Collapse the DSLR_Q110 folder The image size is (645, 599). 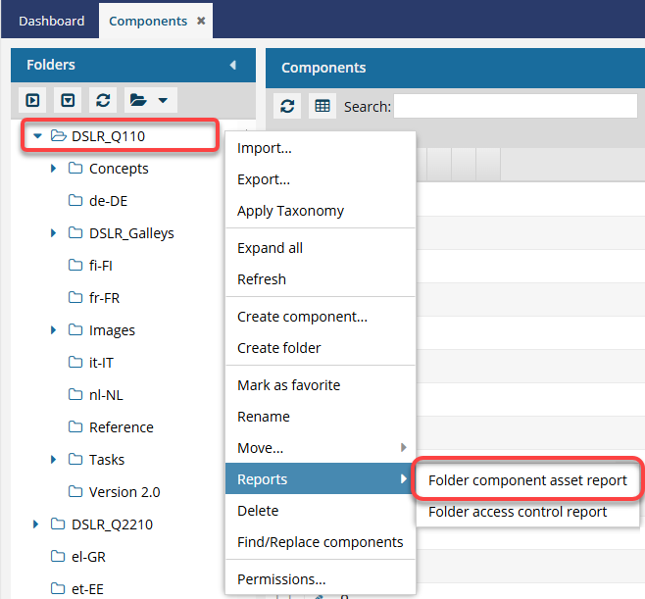(x=37, y=136)
